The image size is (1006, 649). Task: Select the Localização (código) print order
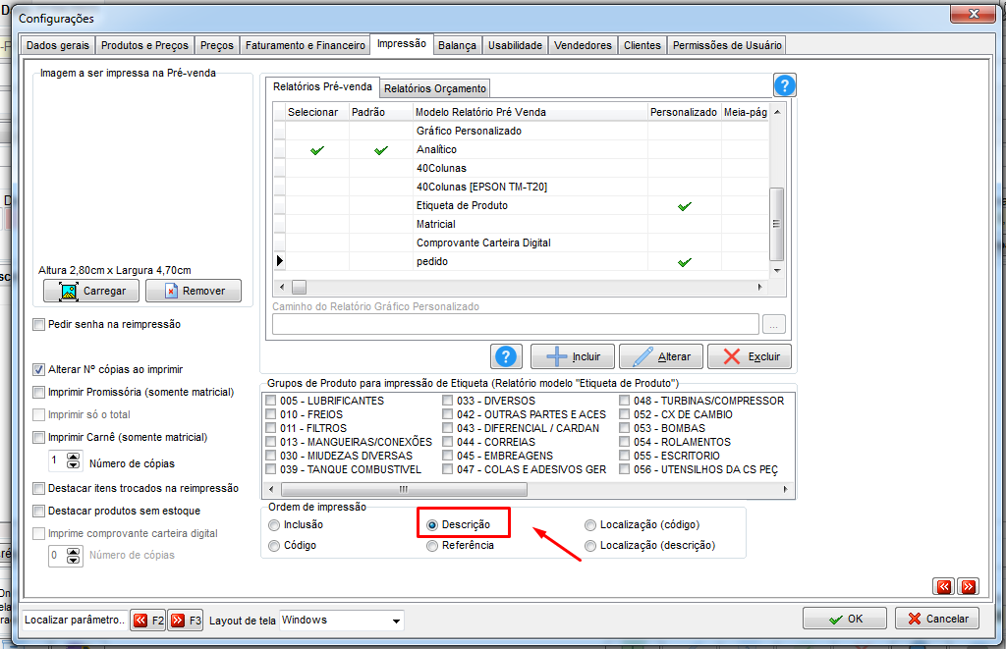pos(590,525)
